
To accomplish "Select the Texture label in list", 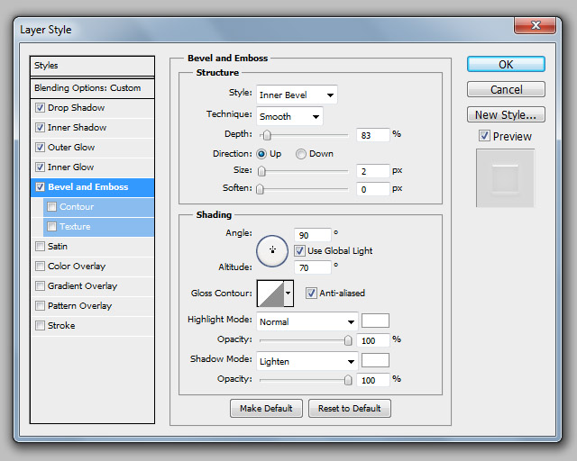I will pyautogui.click(x=75, y=227).
